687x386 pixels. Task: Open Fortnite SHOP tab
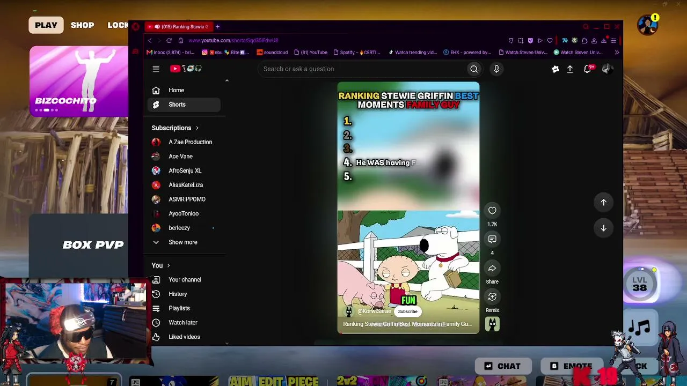(x=82, y=25)
